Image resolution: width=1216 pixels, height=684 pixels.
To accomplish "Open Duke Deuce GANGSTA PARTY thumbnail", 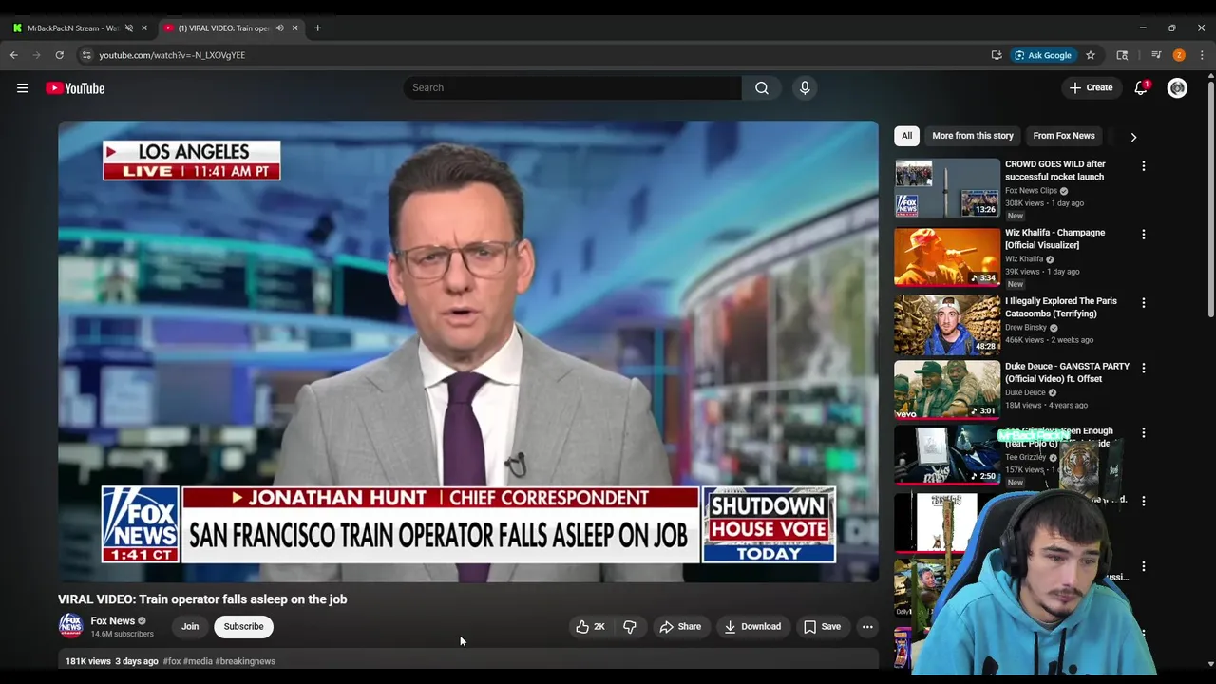I will click(x=947, y=389).
